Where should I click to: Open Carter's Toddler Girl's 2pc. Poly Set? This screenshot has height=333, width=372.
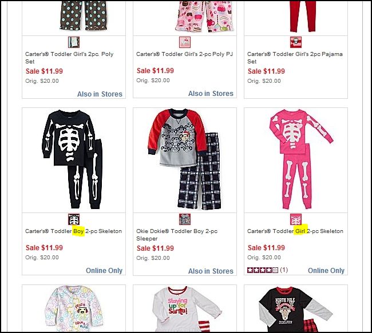click(69, 58)
